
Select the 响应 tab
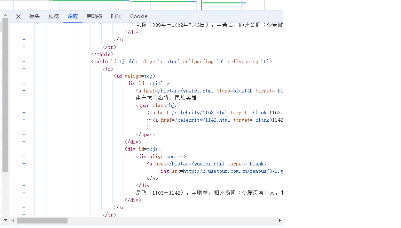73,16
